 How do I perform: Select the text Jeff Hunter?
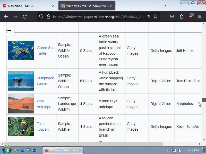click(x=185, y=51)
